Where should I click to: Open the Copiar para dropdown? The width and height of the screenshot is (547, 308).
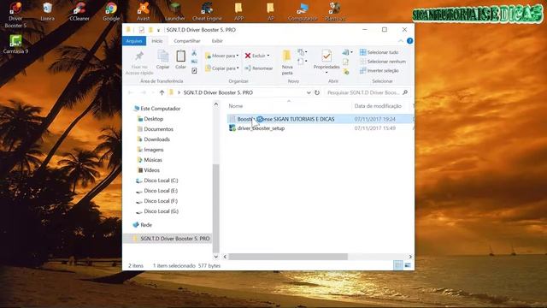[x=222, y=68]
